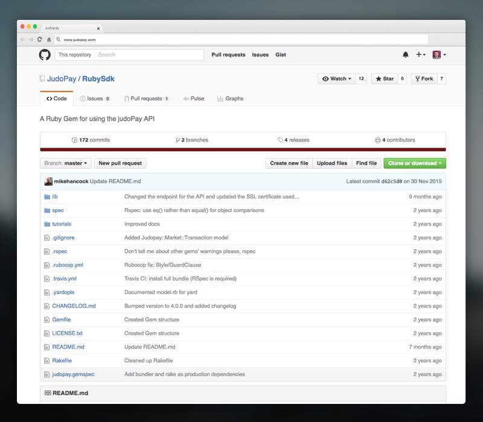View the 4 releases
Image resolution: width=483 pixels, height=422 pixels.
click(293, 140)
